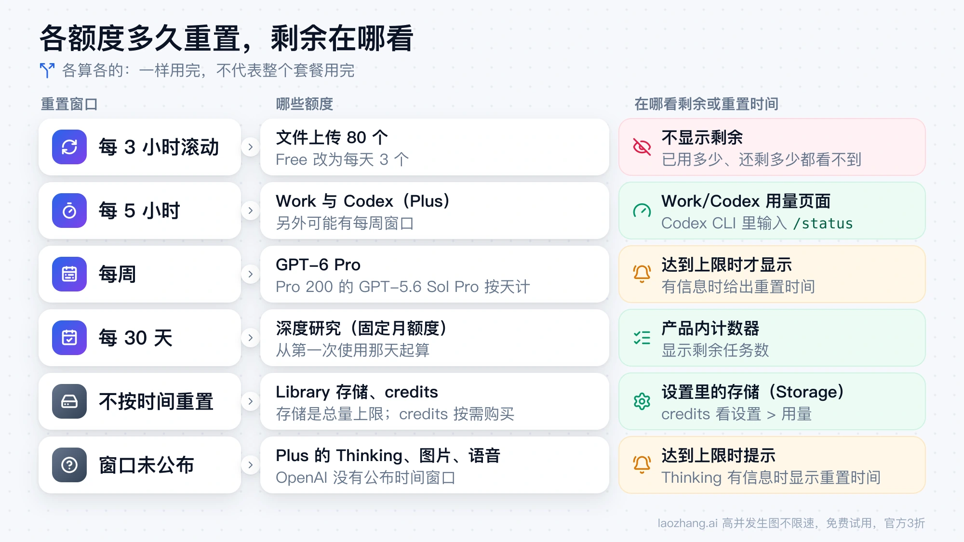Click credits 看设置 > 用量 text
This screenshot has height=542, width=964.
click(736, 414)
